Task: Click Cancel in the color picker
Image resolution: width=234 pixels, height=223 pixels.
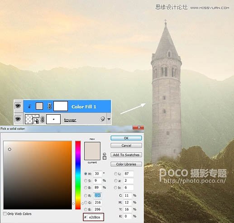Action: (x=126, y=145)
